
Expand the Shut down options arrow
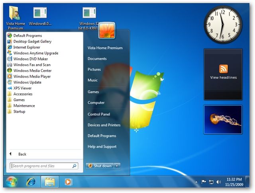coord(117,166)
